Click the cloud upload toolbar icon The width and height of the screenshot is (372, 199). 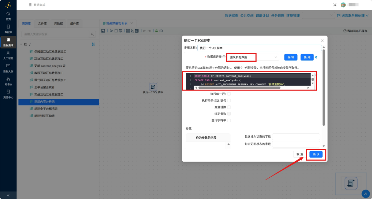pos(161,31)
